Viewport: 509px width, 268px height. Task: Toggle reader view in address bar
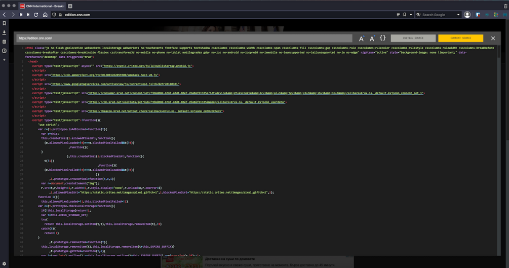click(398, 15)
